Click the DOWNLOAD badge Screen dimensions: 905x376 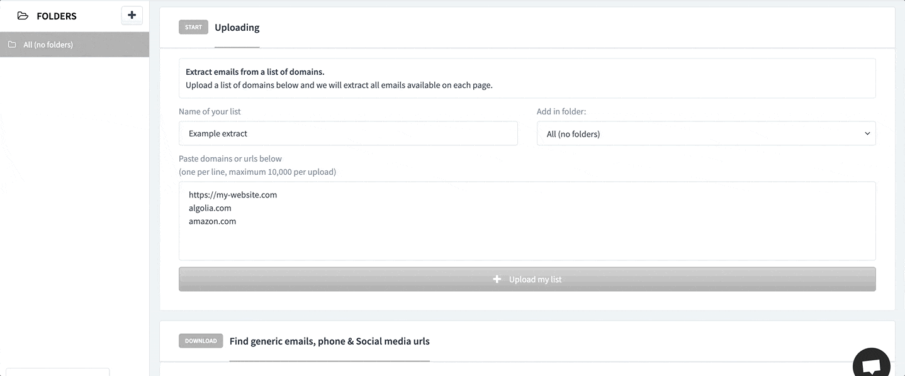click(x=201, y=341)
